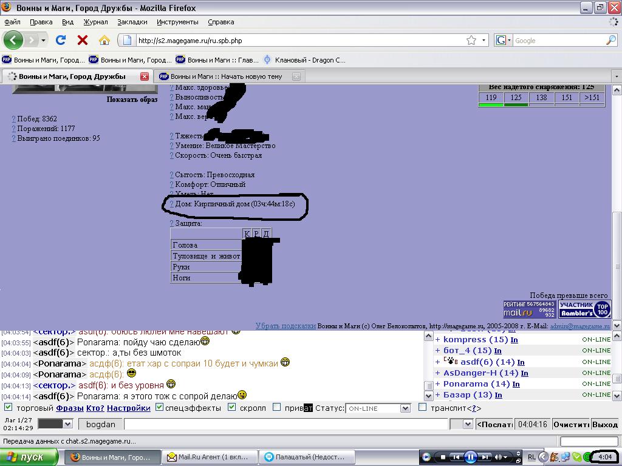Open the search engine selector dropdown arrow
The width and height of the screenshot is (622, 466).
point(509,41)
